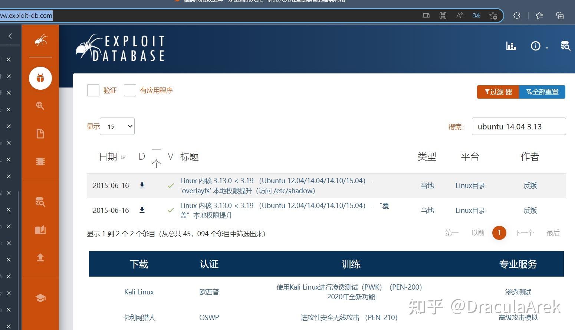This screenshot has height=330, width=575.
Task: Open the 'overlayfs' 本地权限提升 exploit title
Action: 277,186
